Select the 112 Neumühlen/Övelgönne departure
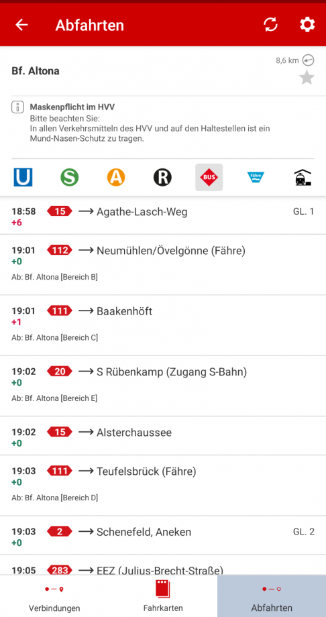The image size is (326, 617). coord(163,265)
